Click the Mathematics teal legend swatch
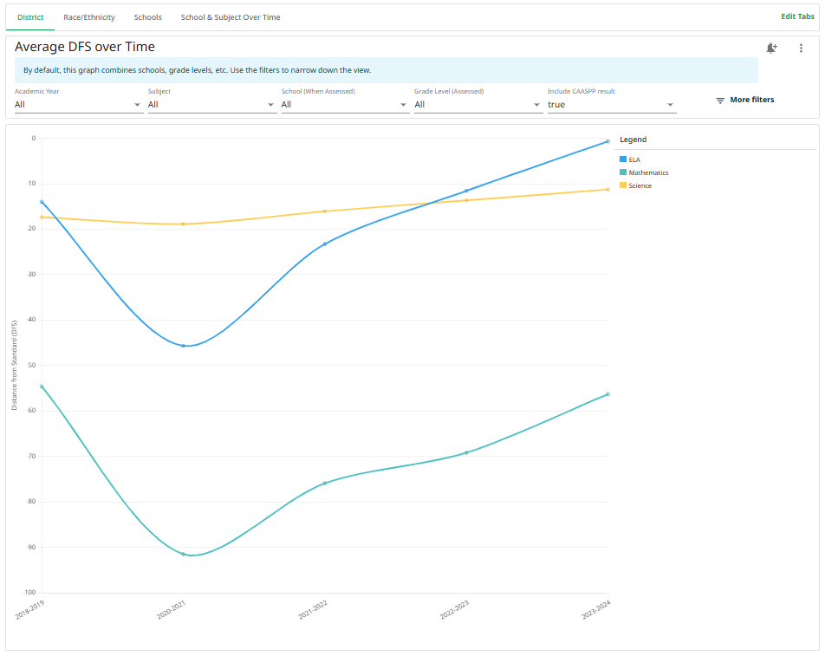825x656 pixels. 623,172
